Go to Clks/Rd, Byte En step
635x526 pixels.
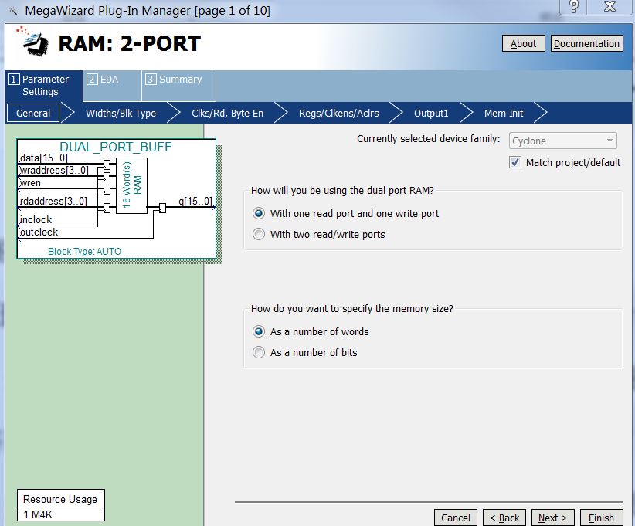pyautogui.click(x=227, y=113)
